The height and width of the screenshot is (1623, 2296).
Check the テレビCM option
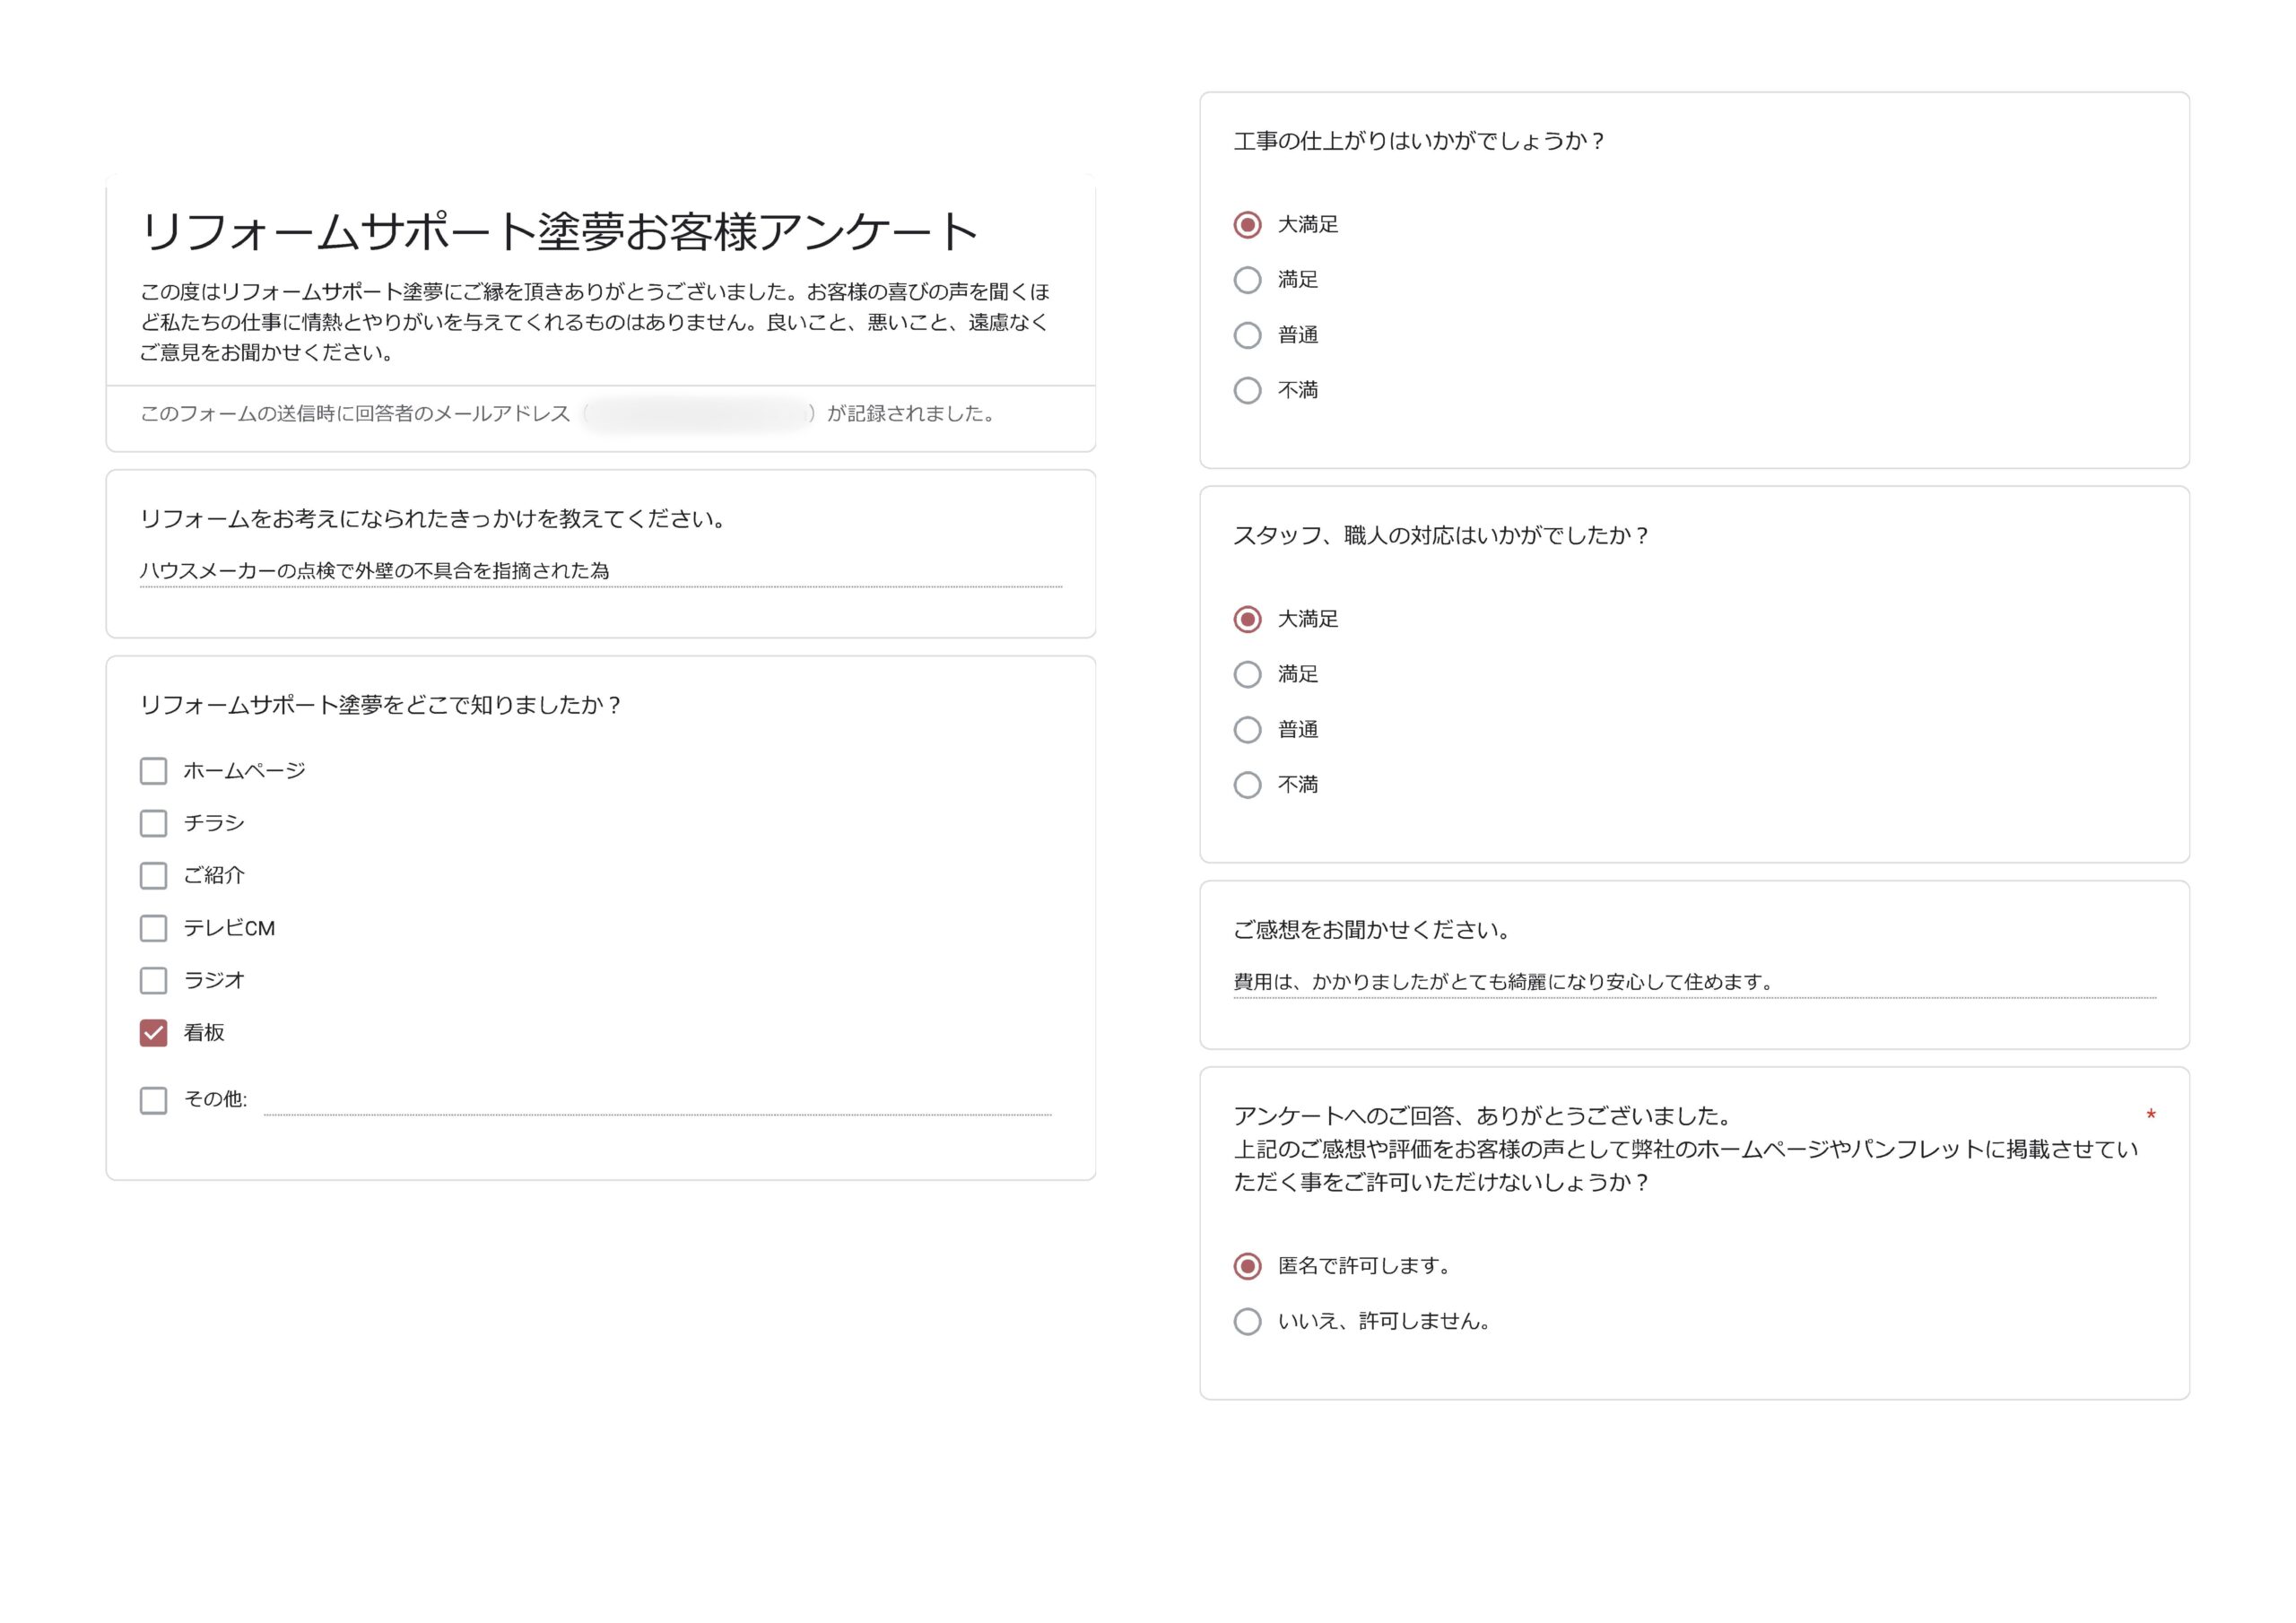coord(153,928)
